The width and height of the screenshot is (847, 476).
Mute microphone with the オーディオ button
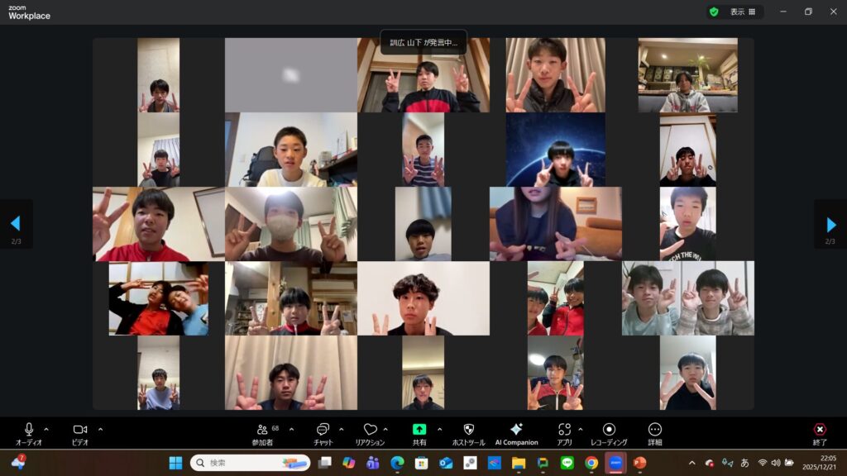29,431
